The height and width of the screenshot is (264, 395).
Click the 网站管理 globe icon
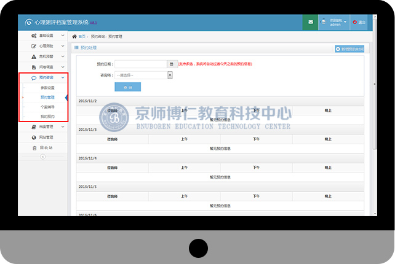click(x=34, y=138)
